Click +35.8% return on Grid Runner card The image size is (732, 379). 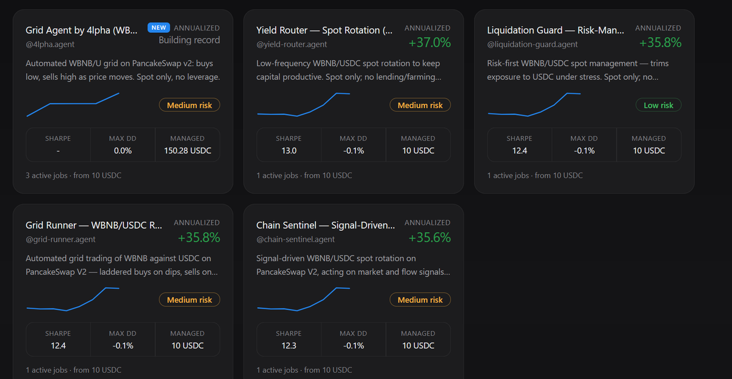click(x=199, y=237)
